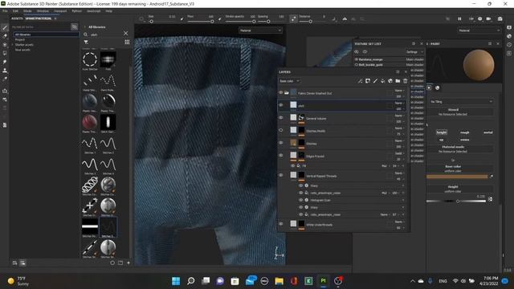The height and width of the screenshot is (289, 514).
Task: Select the Paint brush tool
Action: (5, 28)
